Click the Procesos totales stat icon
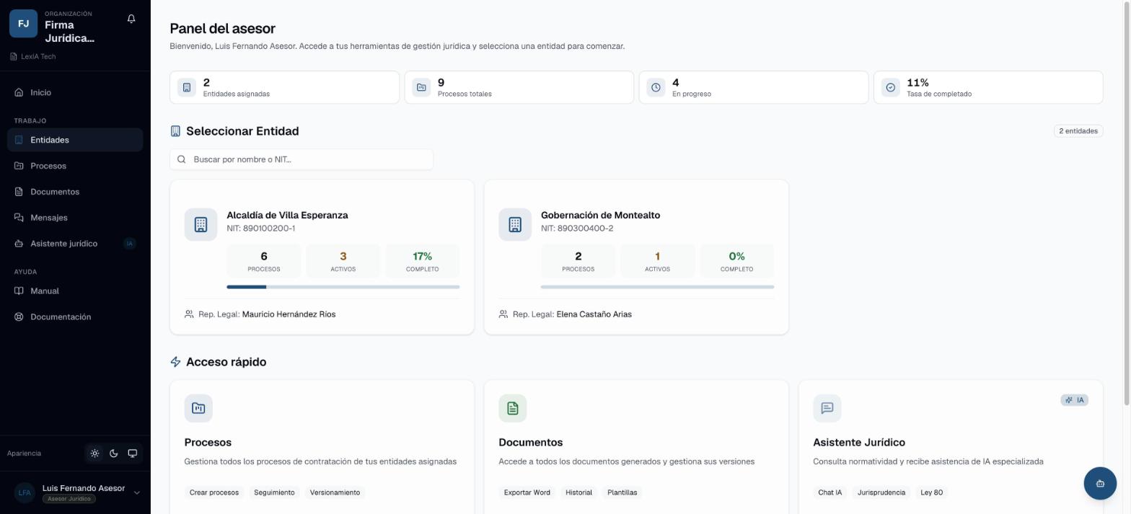1131x514 pixels. [421, 87]
